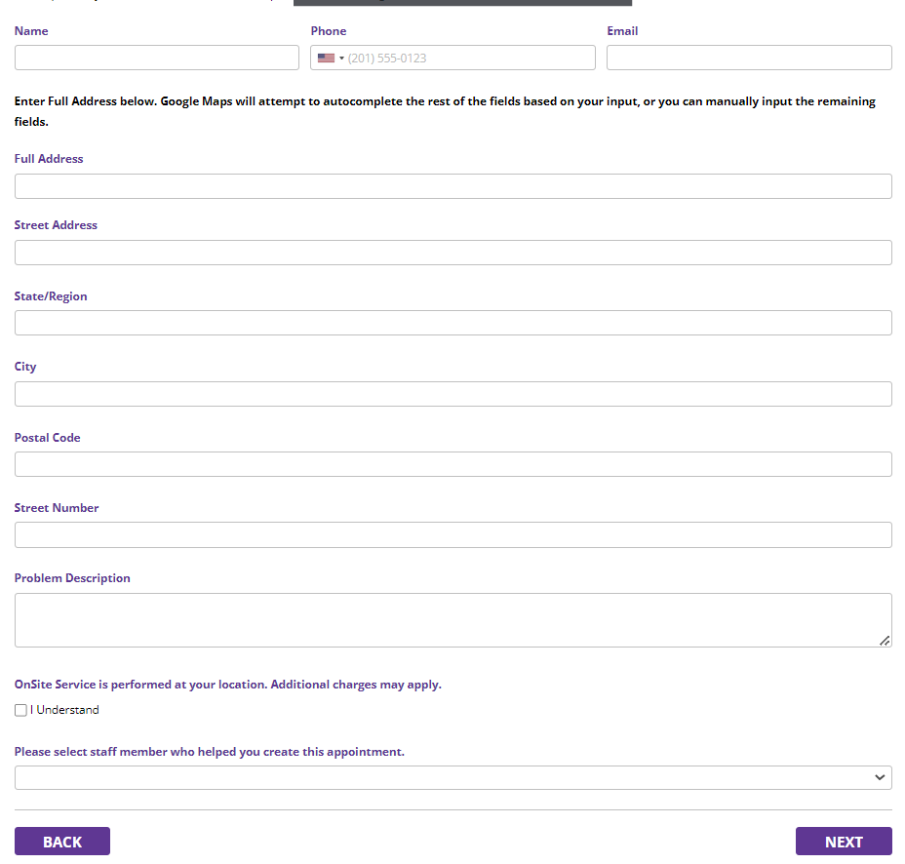
Task: Focus the State/Region input field
Action: coord(452,323)
